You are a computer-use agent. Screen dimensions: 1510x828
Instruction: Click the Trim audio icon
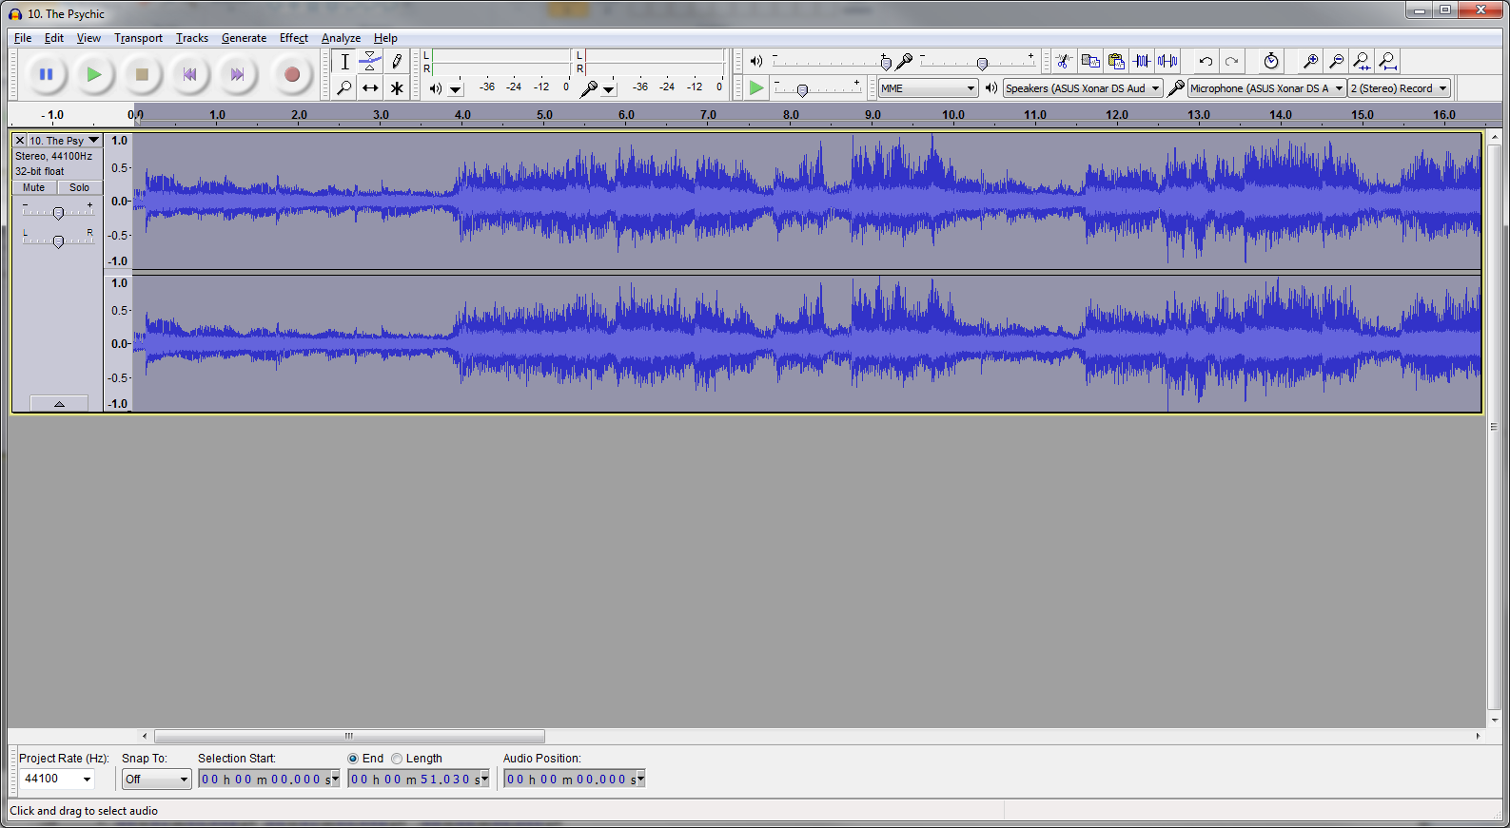(1142, 62)
